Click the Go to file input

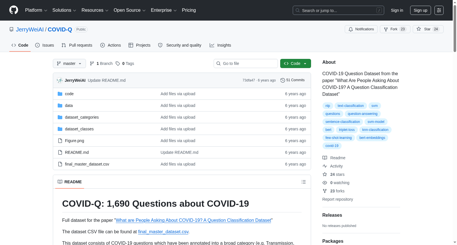click(x=246, y=63)
